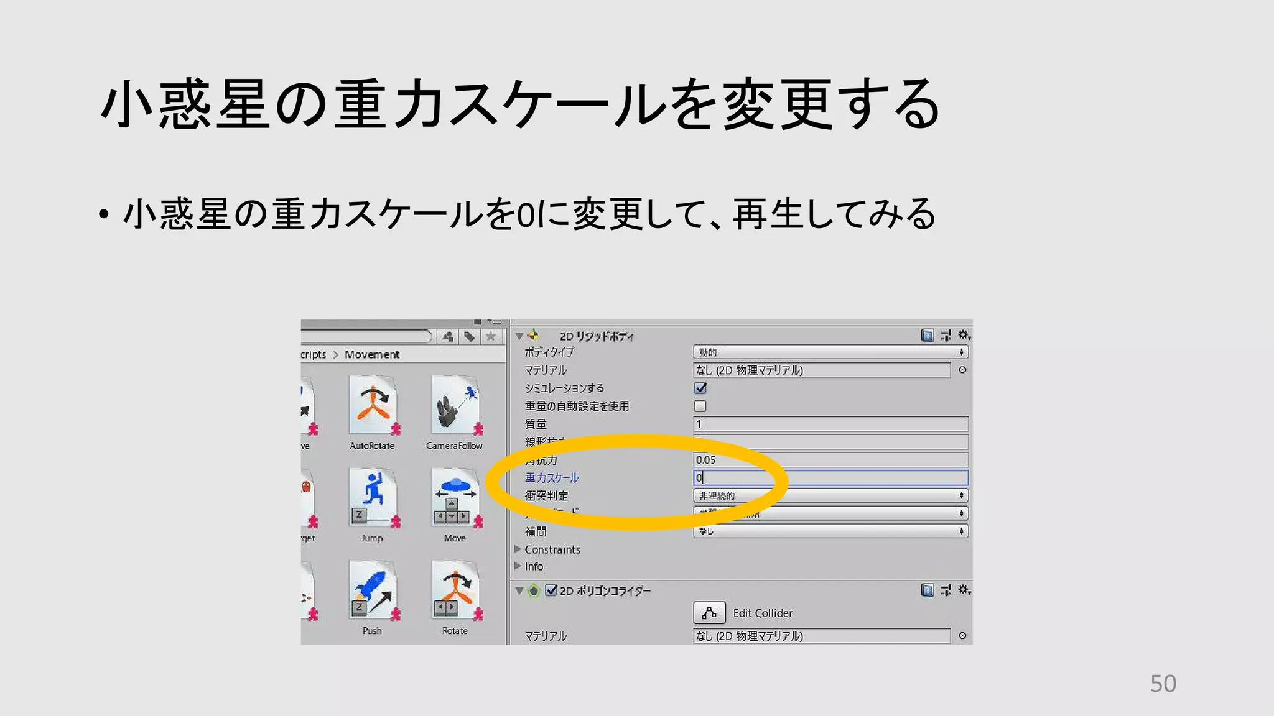Open the ボディタイプ dropdown
Viewport: 1274px width, 716px height.
pyautogui.click(x=830, y=352)
